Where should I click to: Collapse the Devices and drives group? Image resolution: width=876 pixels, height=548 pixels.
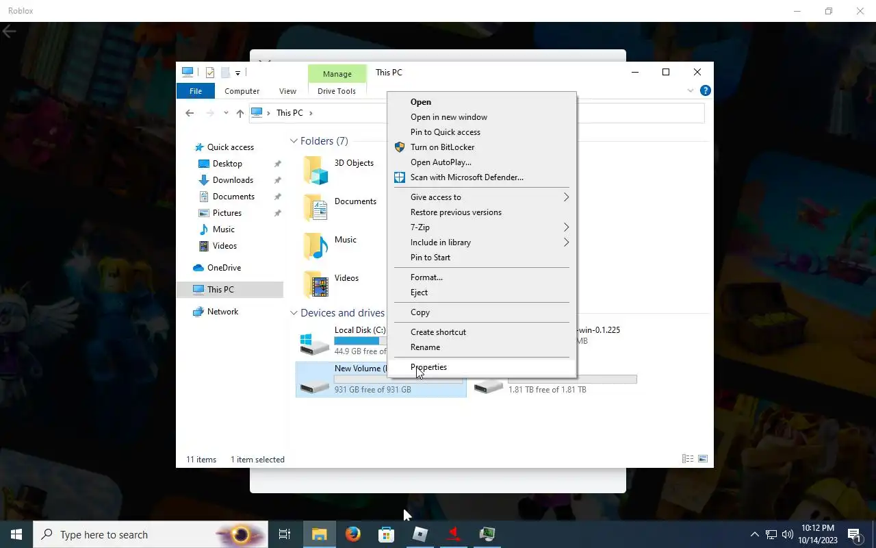294,313
